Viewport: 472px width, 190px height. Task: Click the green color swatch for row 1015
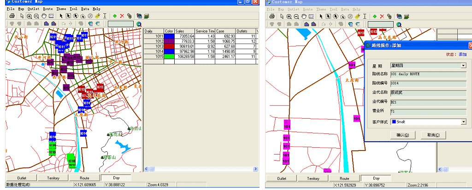tap(169, 57)
